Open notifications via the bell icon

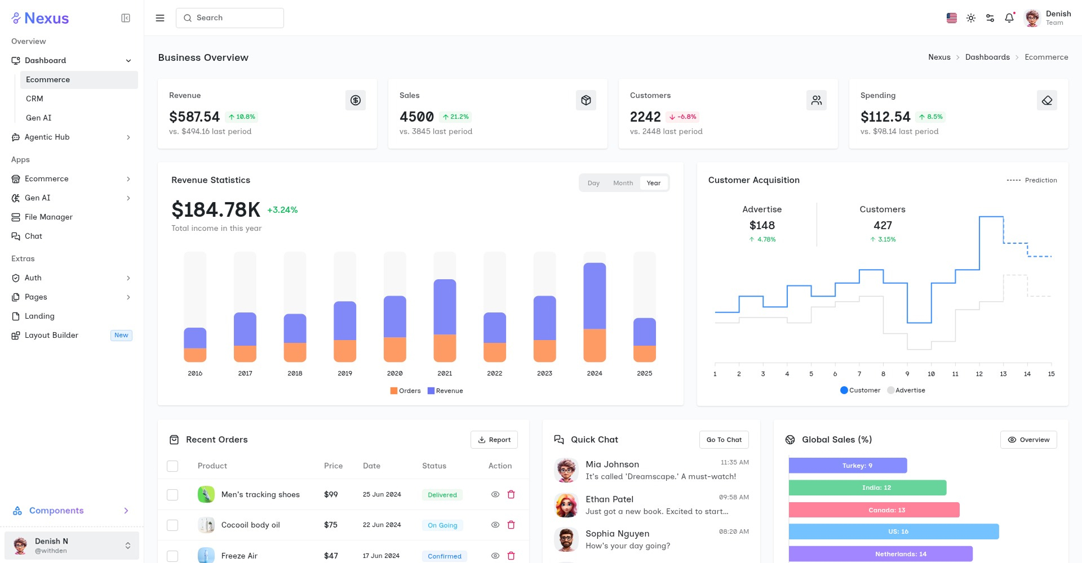point(1009,18)
